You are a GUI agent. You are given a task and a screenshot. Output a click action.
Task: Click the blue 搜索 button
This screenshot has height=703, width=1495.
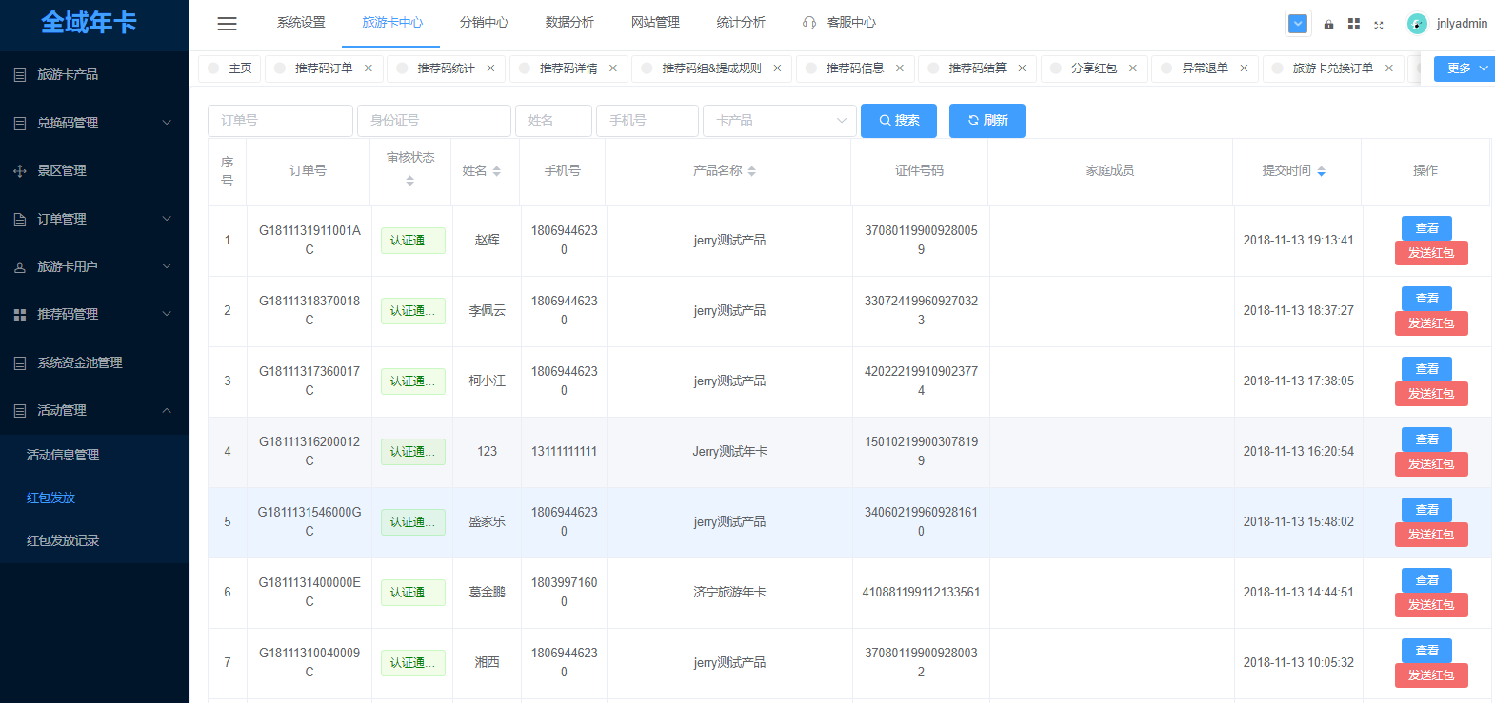point(898,121)
